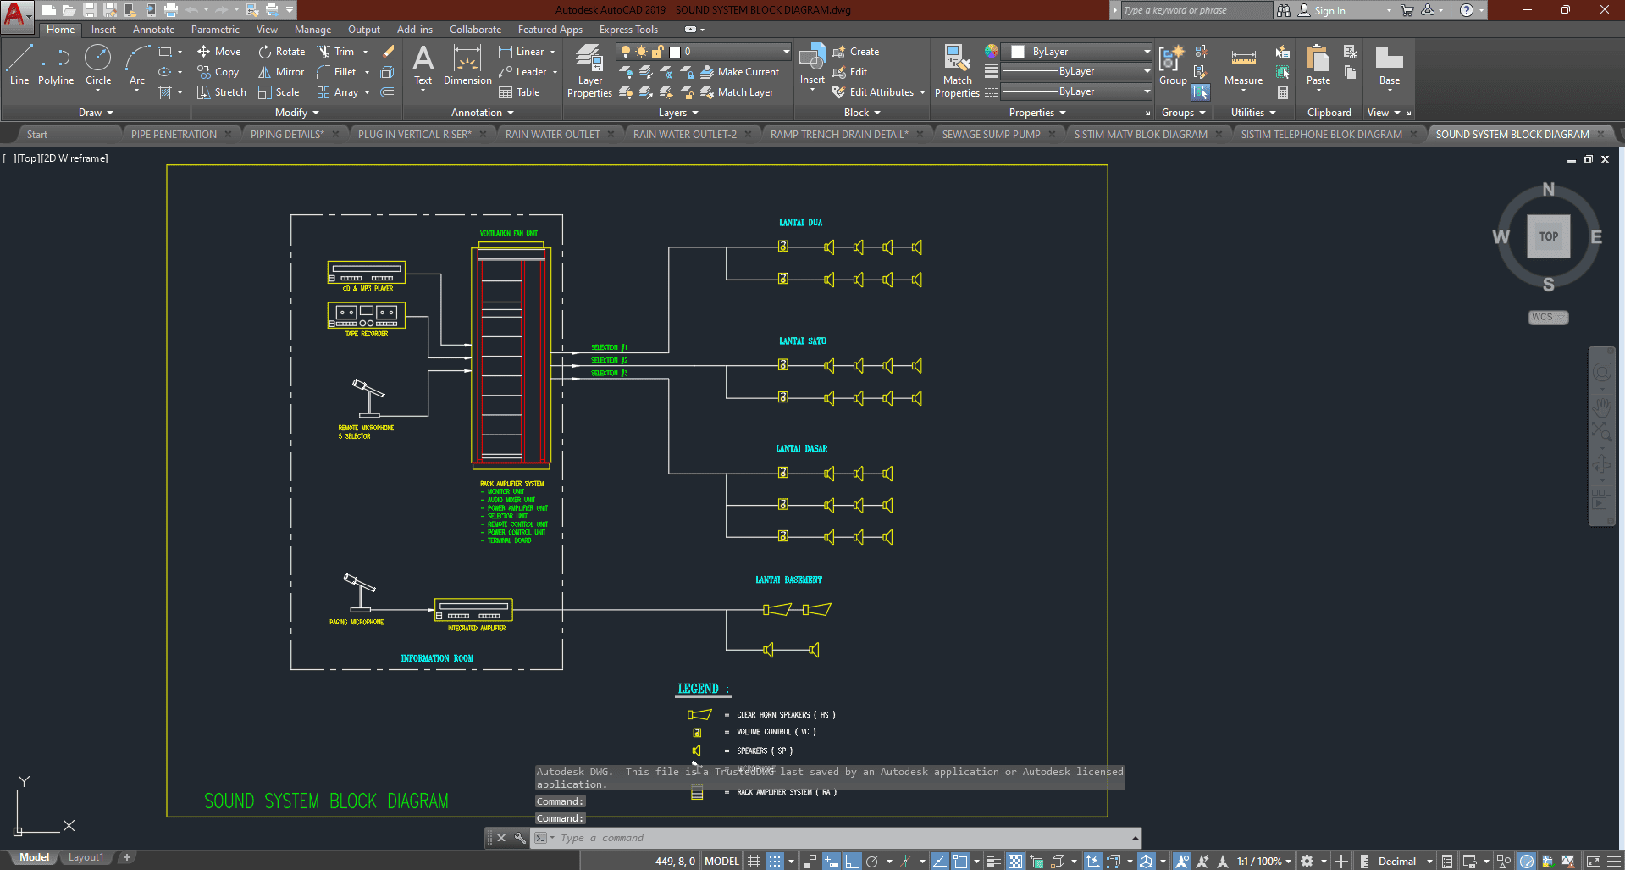Image resolution: width=1625 pixels, height=870 pixels.
Task: Open the annotation scale 1:1 dropdown
Action: pos(1262,861)
